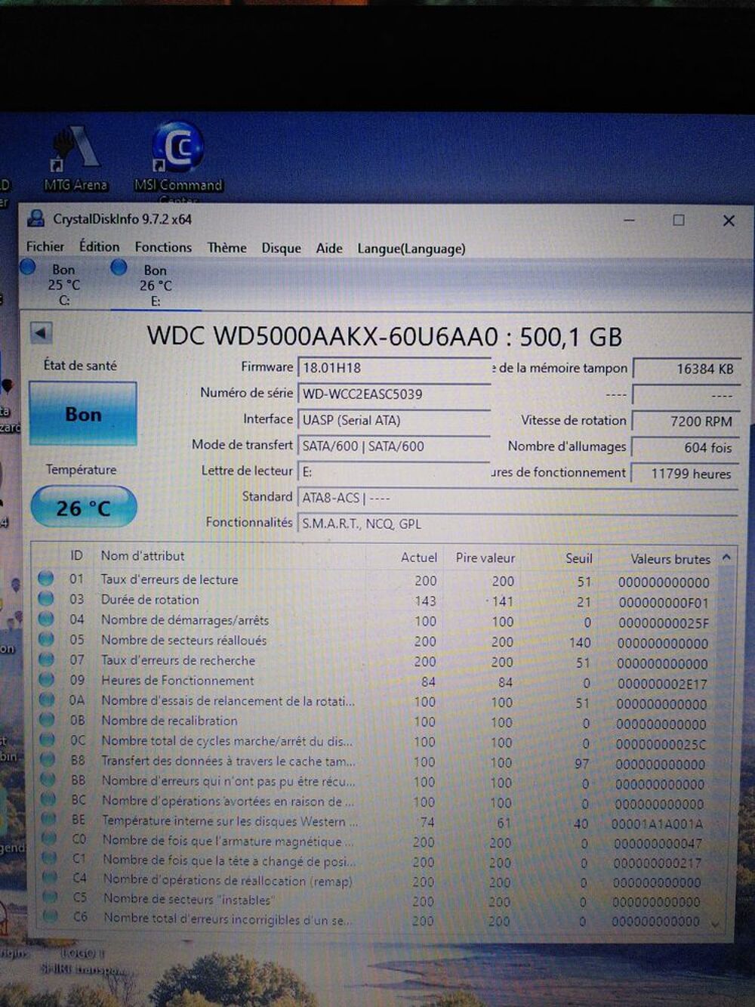755x1007 pixels.
Task: Click status circle for attribute C4 row
Action: click(50, 878)
